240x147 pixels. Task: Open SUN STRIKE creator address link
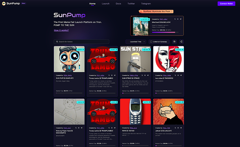coord(134,75)
